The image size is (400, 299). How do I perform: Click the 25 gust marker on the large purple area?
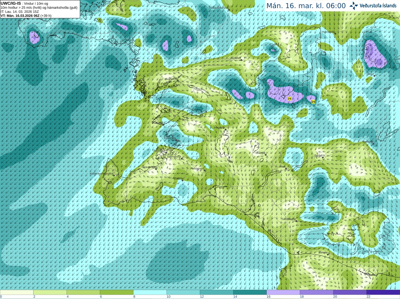pos(290,99)
